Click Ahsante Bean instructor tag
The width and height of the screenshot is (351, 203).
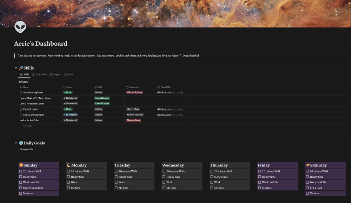(x=133, y=120)
